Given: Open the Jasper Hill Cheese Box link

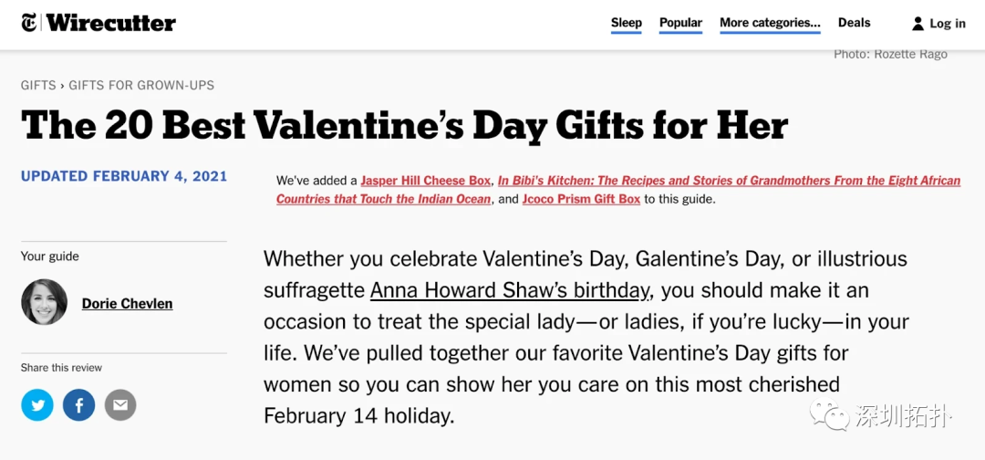Looking at the screenshot, I should [426, 181].
